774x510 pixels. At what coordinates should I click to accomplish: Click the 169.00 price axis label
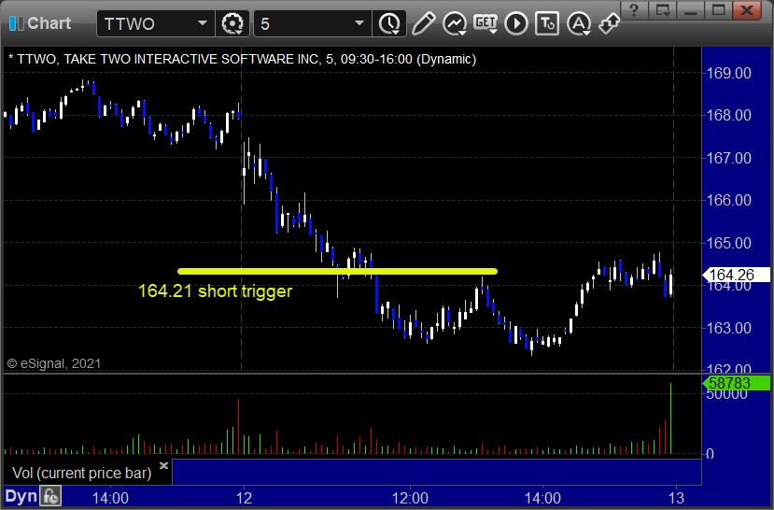coord(728,73)
